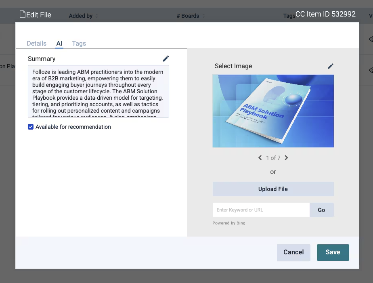
Task: Focus the Enter Keyword or URL field
Action: pyautogui.click(x=261, y=210)
